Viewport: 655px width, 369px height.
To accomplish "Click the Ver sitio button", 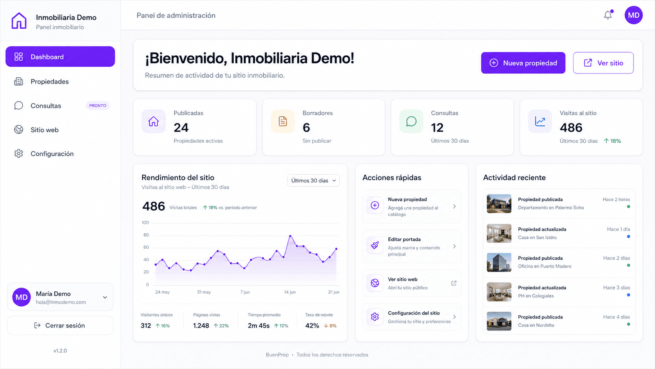I will pyautogui.click(x=603, y=63).
